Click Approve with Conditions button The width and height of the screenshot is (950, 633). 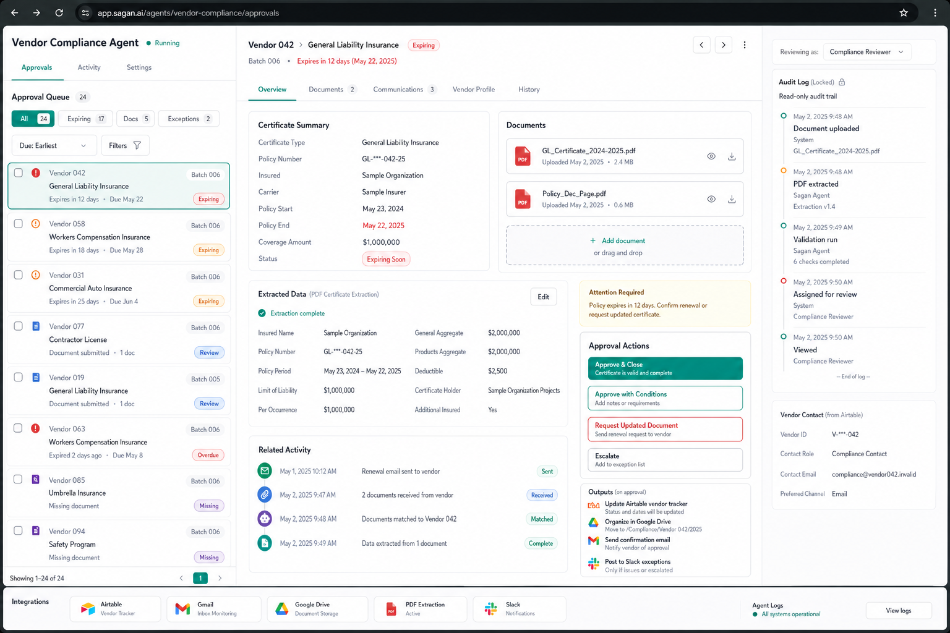pyautogui.click(x=665, y=398)
